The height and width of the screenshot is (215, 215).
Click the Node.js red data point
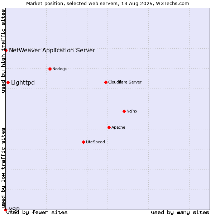50,69
